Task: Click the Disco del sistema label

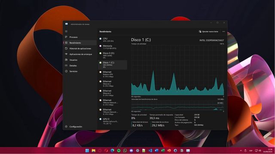Action: 181,120
